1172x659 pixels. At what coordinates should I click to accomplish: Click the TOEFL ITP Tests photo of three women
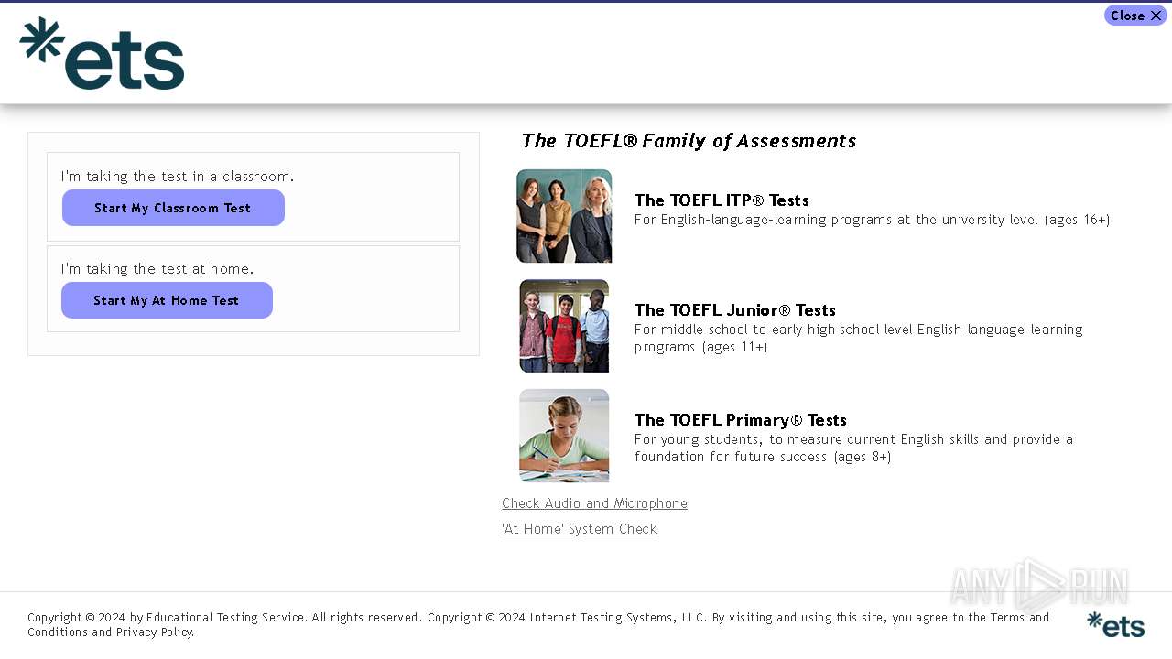(x=564, y=216)
